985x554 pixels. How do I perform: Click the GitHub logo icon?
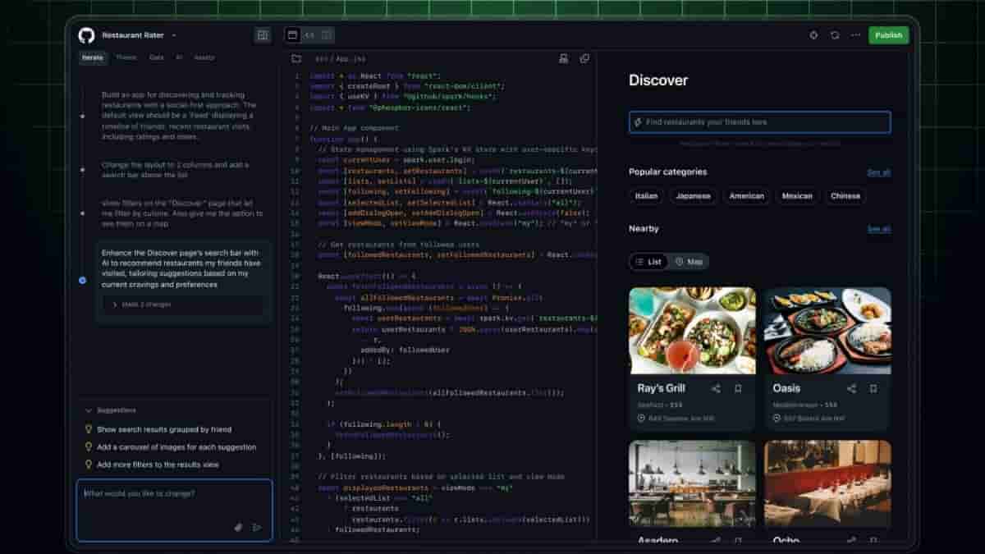click(86, 35)
